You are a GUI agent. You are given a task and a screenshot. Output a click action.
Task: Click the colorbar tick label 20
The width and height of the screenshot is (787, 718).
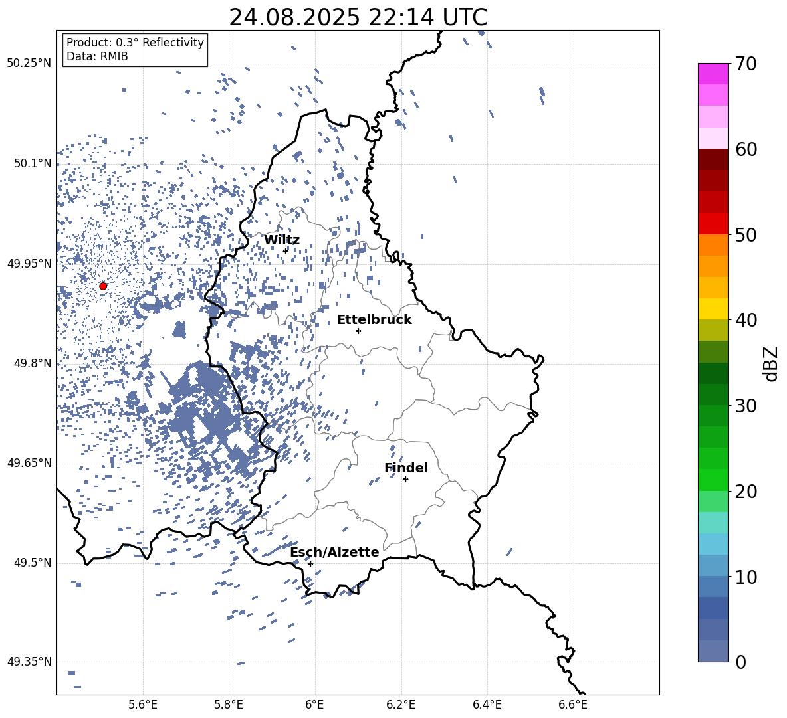[746, 492]
